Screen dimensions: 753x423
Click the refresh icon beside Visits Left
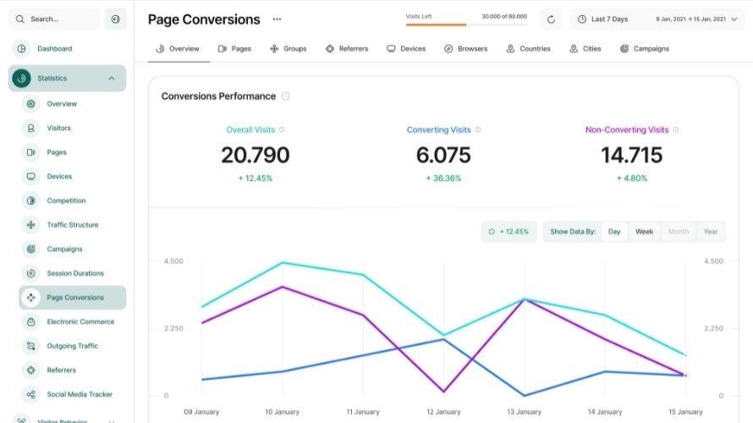point(551,19)
